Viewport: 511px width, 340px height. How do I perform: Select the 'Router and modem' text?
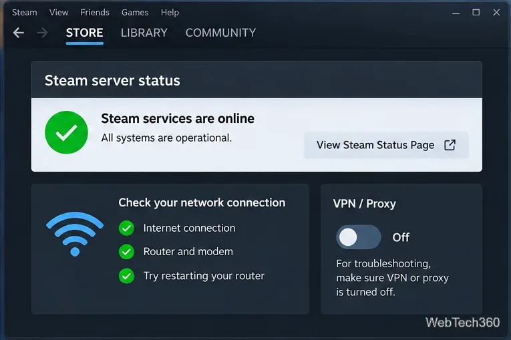[x=188, y=252]
